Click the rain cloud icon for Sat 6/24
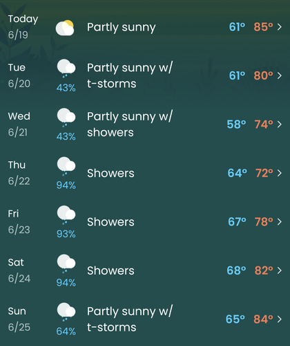This screenshot has height=346, width=290. tap(66, 263)
